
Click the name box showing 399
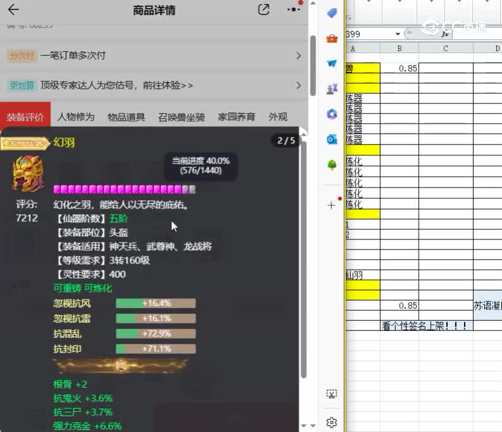[369, 34]
